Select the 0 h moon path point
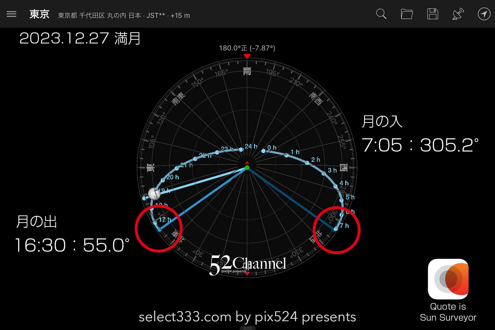Viewport: 495px width, 330px height. point(263,151)
